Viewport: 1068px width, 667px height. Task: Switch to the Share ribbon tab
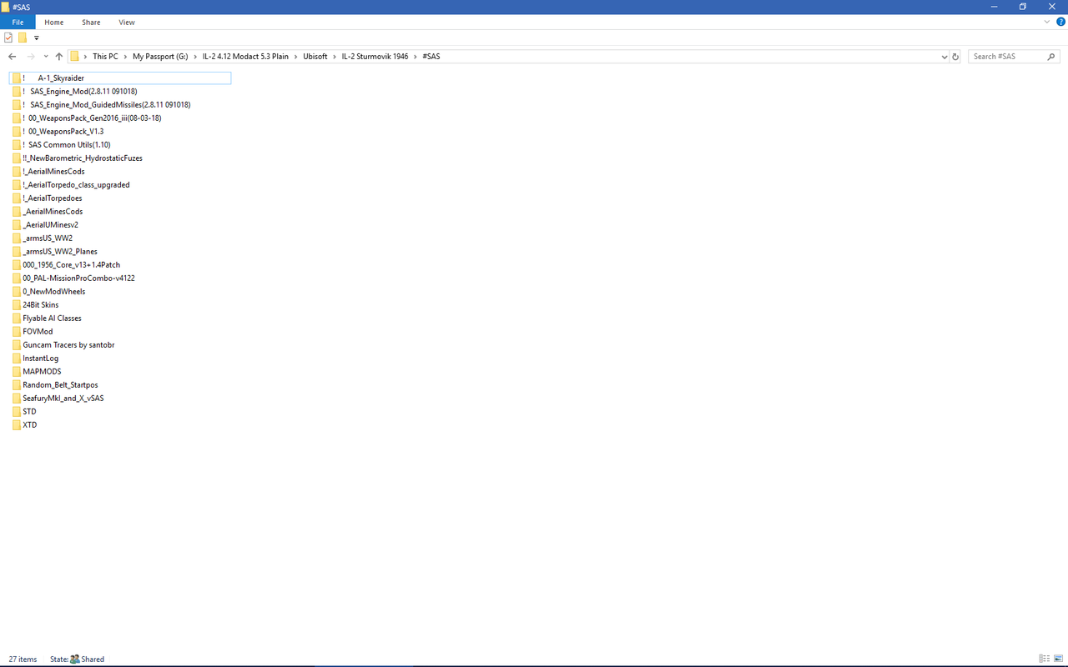coord(91,22)
